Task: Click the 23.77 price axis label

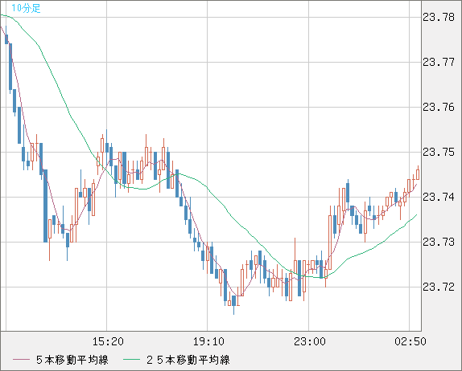Action: click(439, 63)
